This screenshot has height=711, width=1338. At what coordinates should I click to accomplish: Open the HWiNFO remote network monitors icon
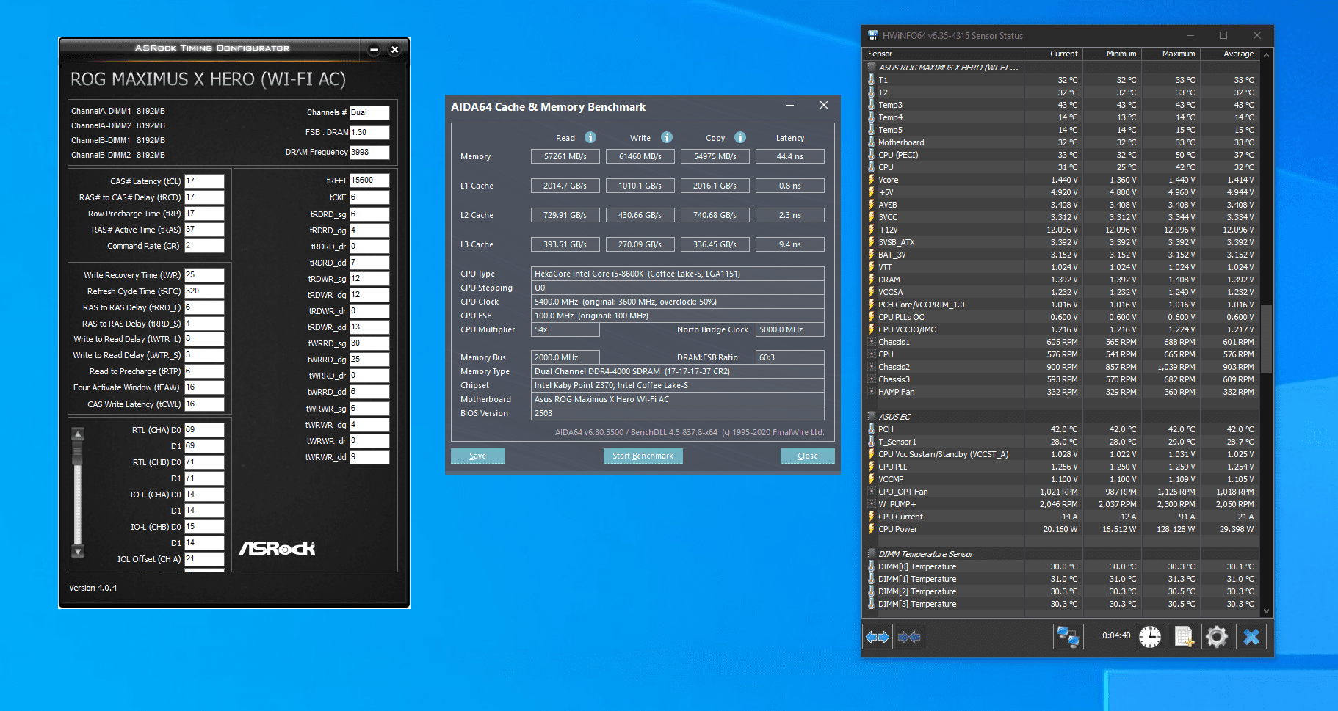click(x=1068, y=637)
